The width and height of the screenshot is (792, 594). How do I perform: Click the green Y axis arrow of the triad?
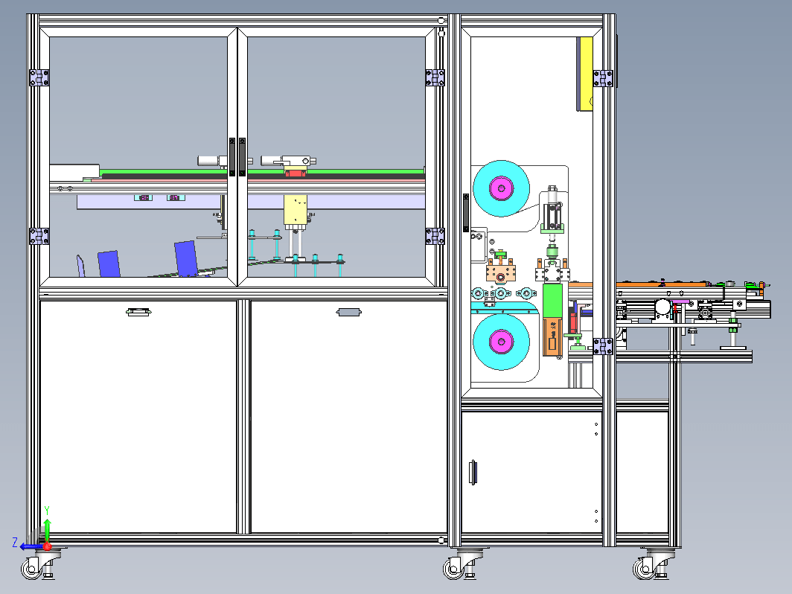[x=47, y=530]
